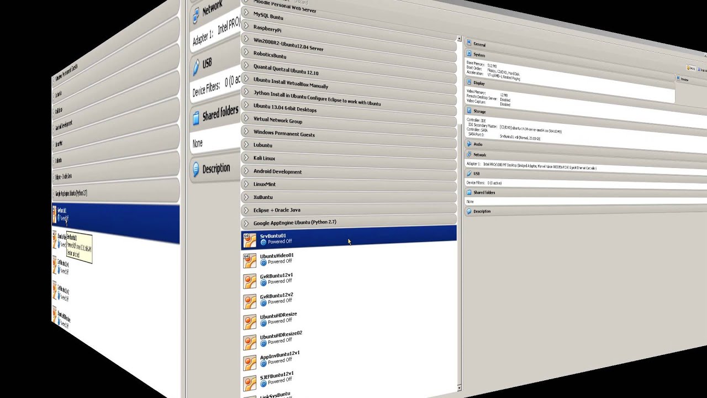Click the 'Eclipse + Oracle Java' group name
707x398 pixels.
pos(277,210)
